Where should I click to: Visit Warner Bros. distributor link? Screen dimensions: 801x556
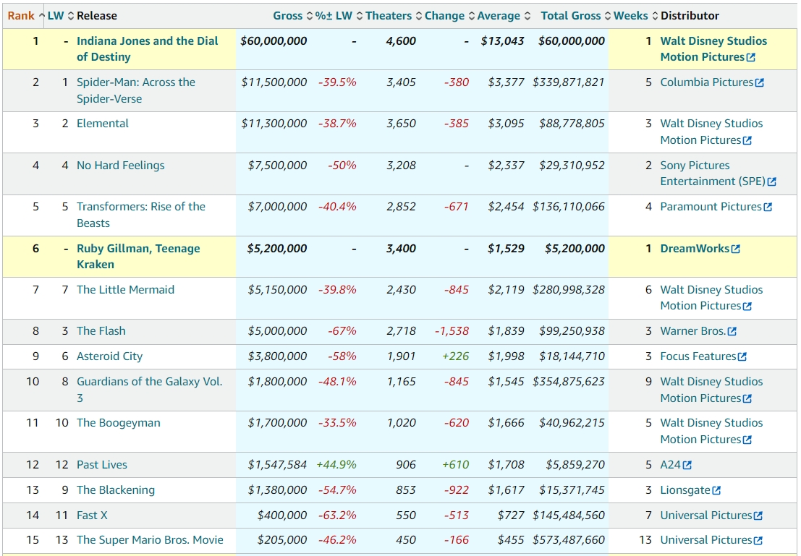click(693, 331)
